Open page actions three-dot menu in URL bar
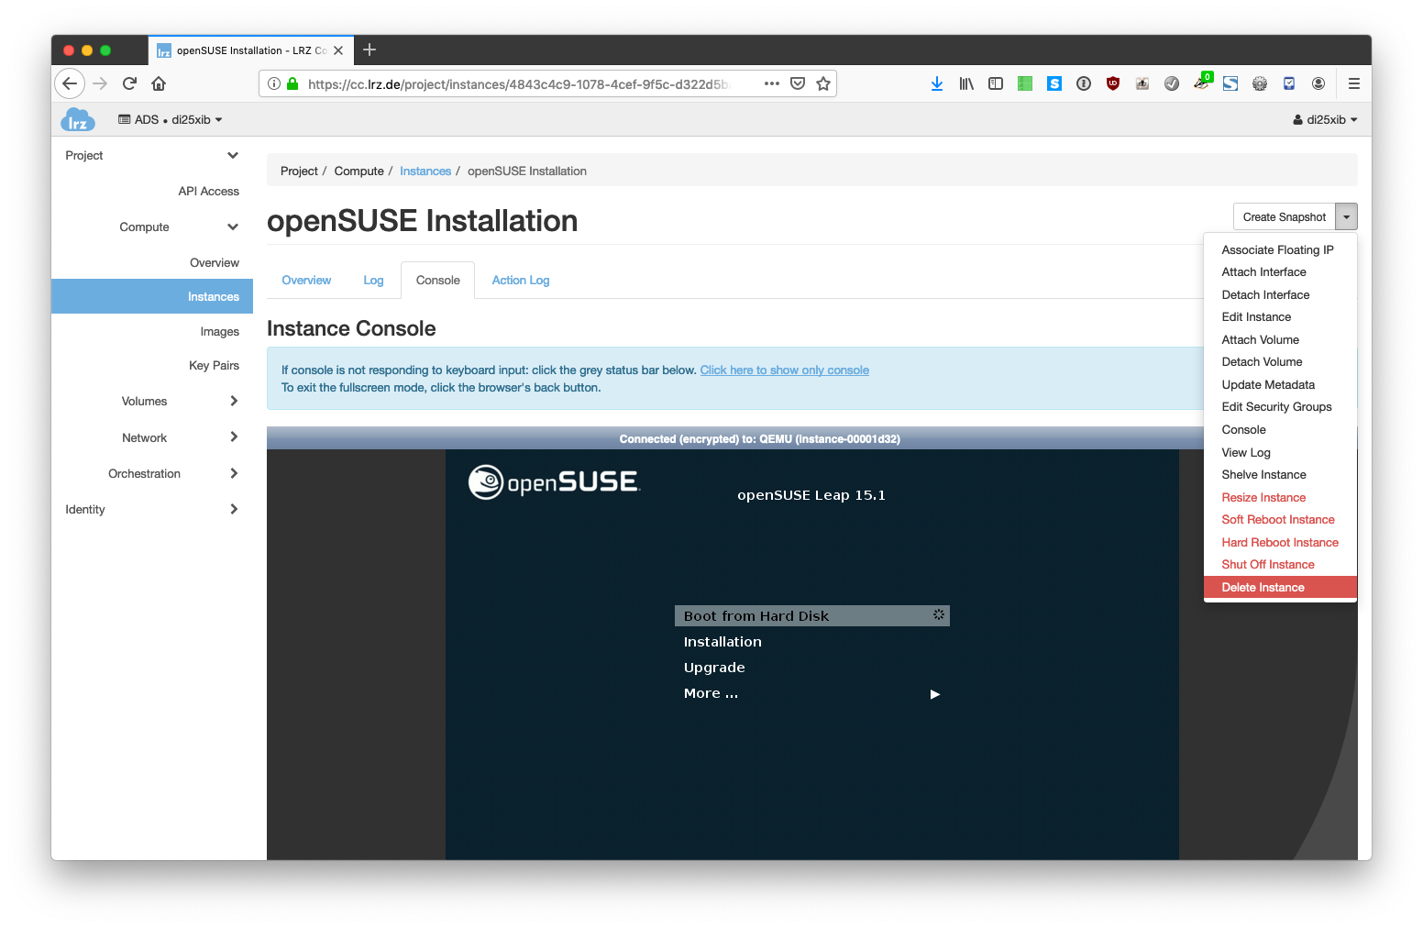 772,83
